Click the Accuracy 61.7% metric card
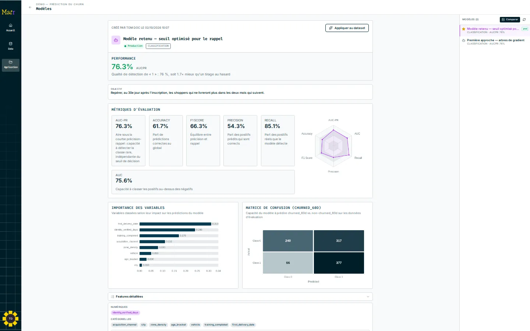 pyautogui.click(x=166, y=141)
